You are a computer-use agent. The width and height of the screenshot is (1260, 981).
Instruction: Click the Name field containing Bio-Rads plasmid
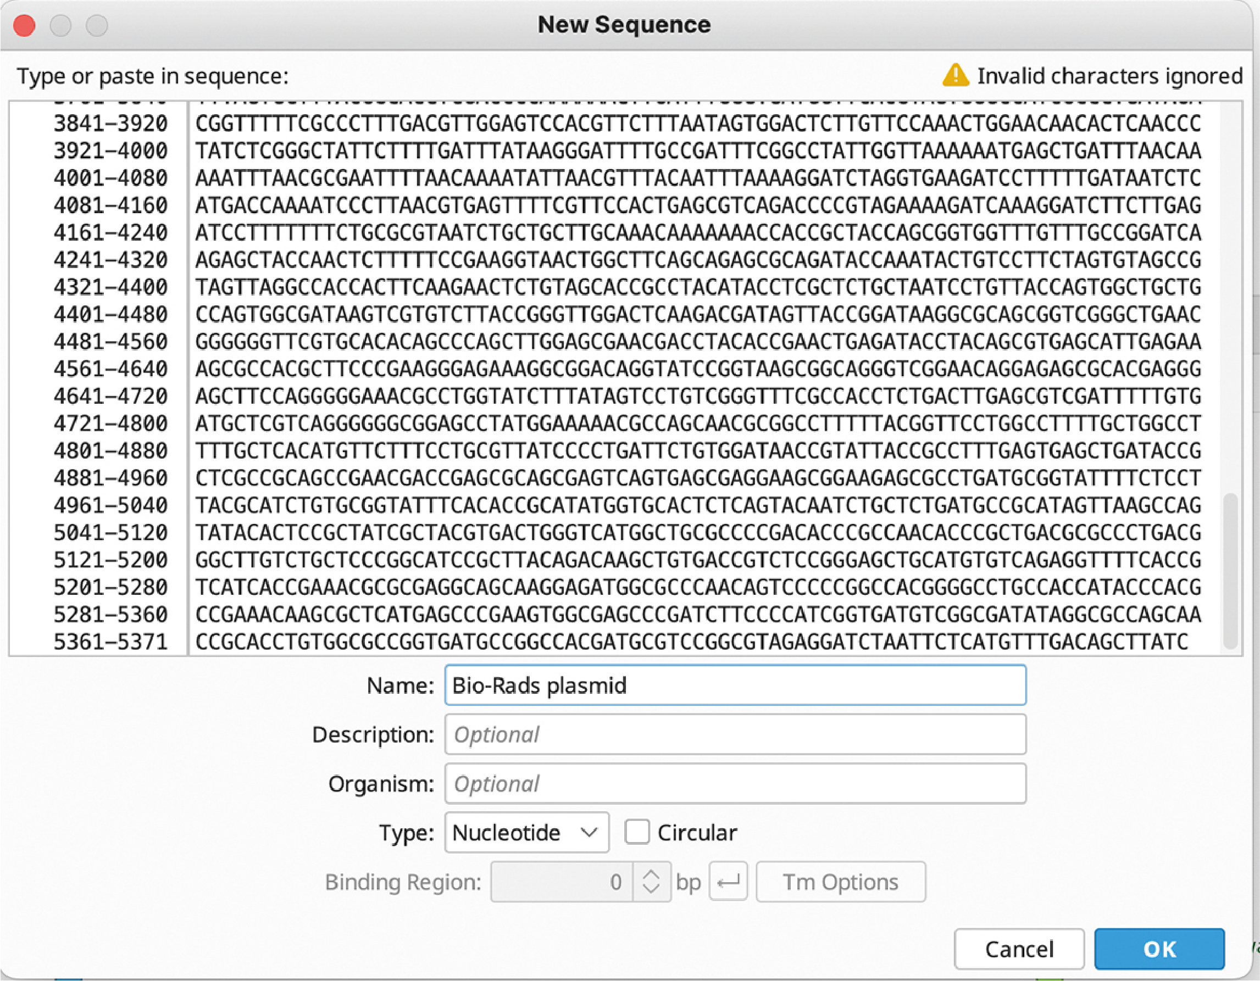(x=735, y=685)
